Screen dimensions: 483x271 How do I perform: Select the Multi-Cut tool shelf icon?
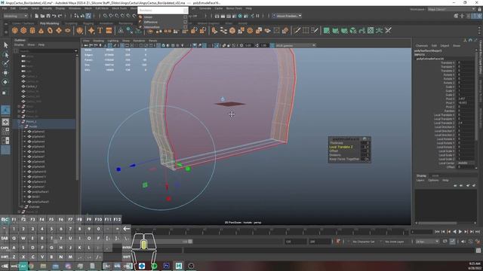pyautogui.click(x=297, y=30)
